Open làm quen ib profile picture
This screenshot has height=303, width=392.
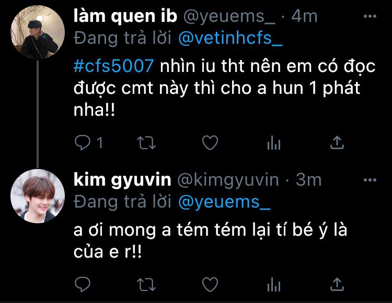[x=38, y=32]
